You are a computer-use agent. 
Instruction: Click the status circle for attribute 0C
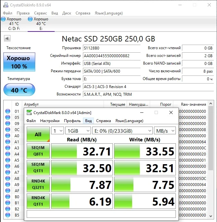tap(8, 129)
